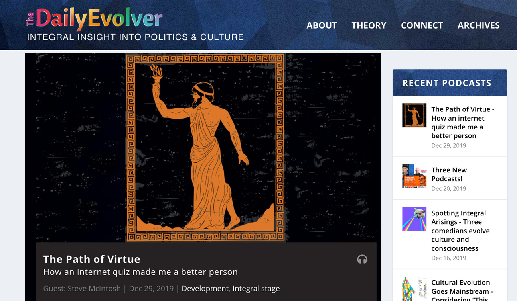The image size is (517, 301).
Task: Open the THEORY menu item
Action: [369, 25]
